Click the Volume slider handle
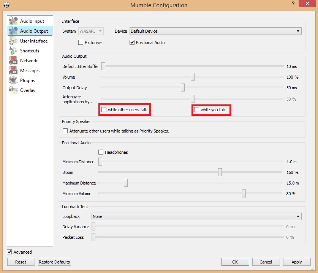 193,77
